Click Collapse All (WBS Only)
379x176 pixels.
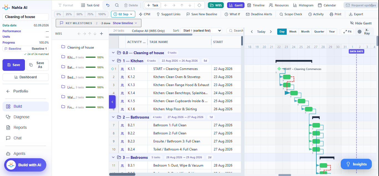(x=148, y=31)
